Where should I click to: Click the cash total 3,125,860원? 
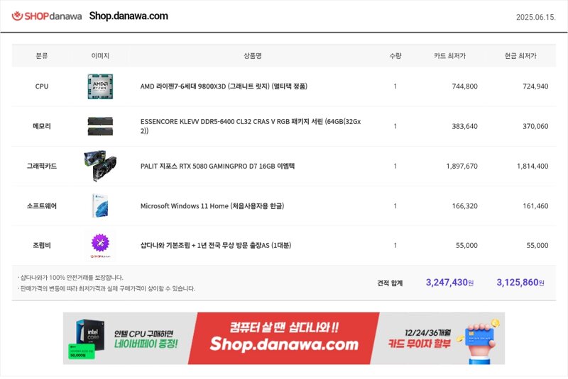pyautogui.click(x=520, y=282)
